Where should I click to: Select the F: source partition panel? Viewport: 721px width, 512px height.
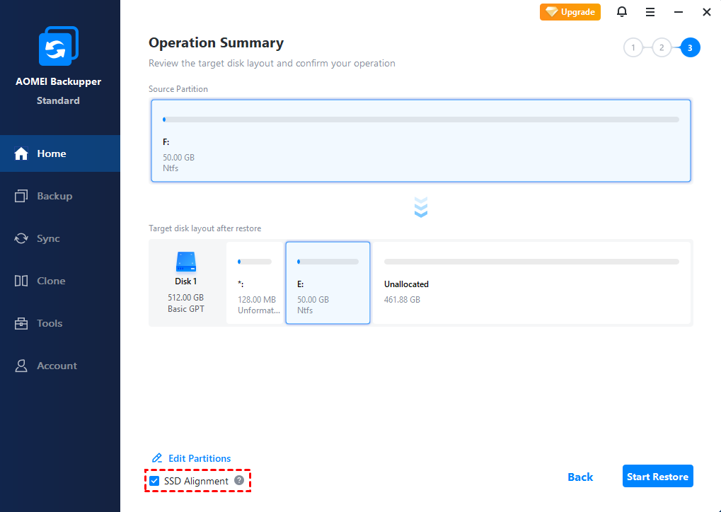(421, 141)
